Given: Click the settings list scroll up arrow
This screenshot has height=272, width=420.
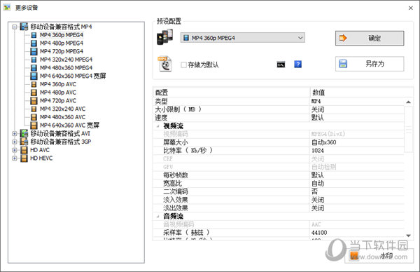Looking at the screenshot, I should pos(409,102).
